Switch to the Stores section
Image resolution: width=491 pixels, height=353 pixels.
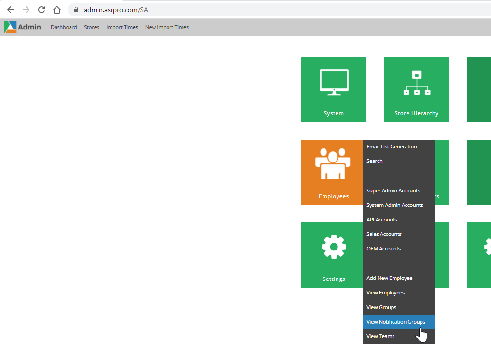[x=91, y=27]
